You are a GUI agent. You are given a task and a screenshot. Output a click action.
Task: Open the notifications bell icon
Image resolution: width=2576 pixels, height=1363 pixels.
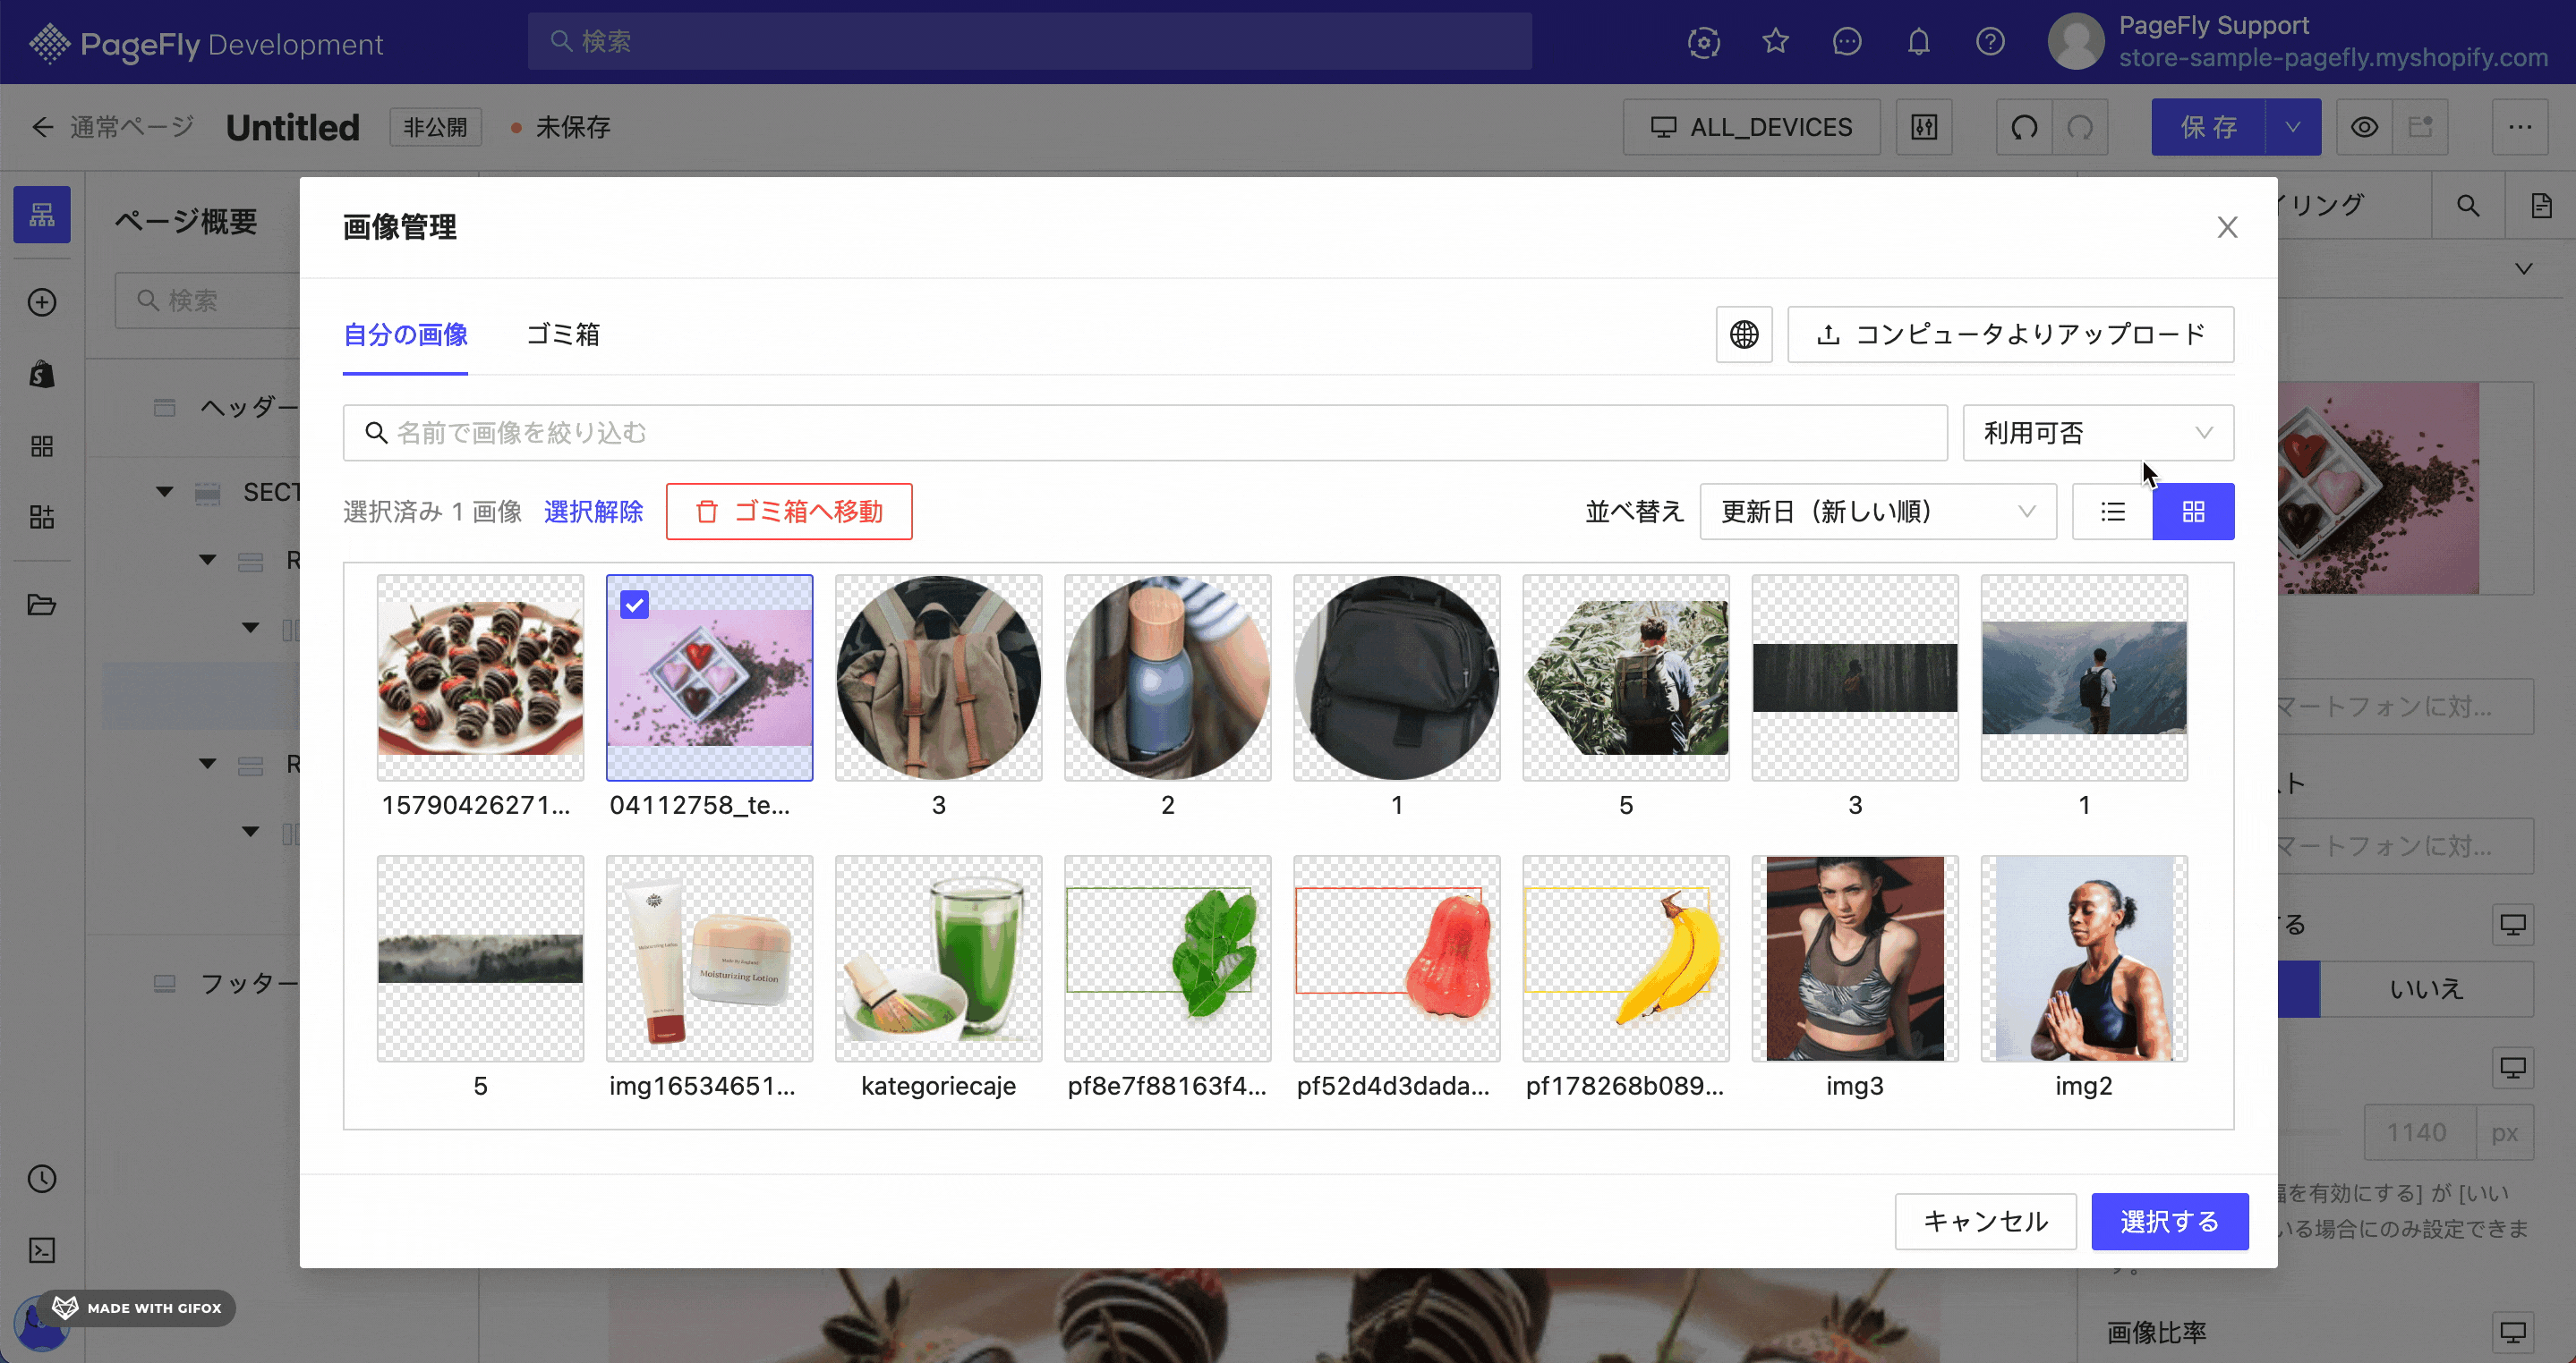tap(1918, 41)
